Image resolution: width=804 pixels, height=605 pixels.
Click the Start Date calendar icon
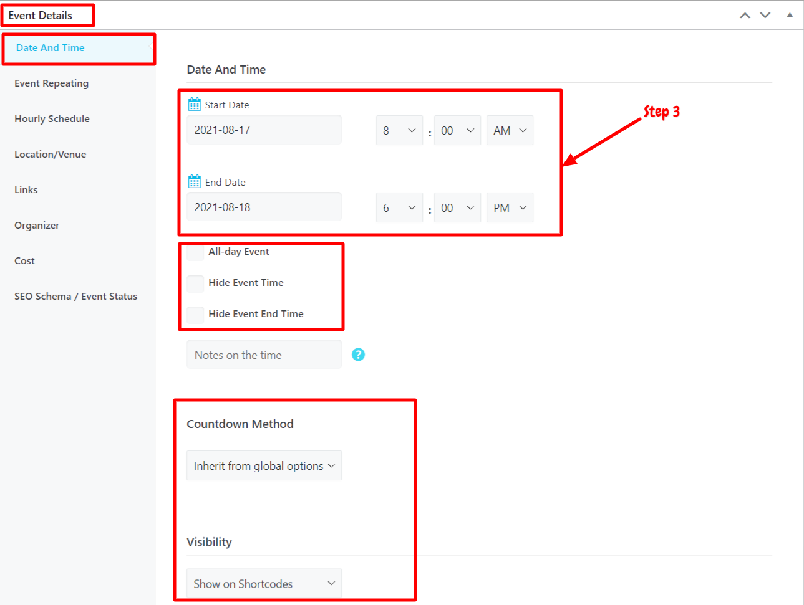pos(195,104)
